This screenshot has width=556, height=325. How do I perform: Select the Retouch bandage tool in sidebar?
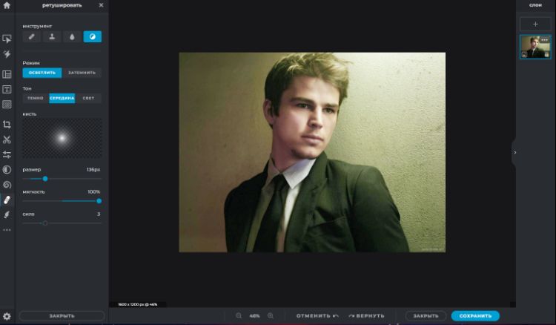(x=7, y=200)
